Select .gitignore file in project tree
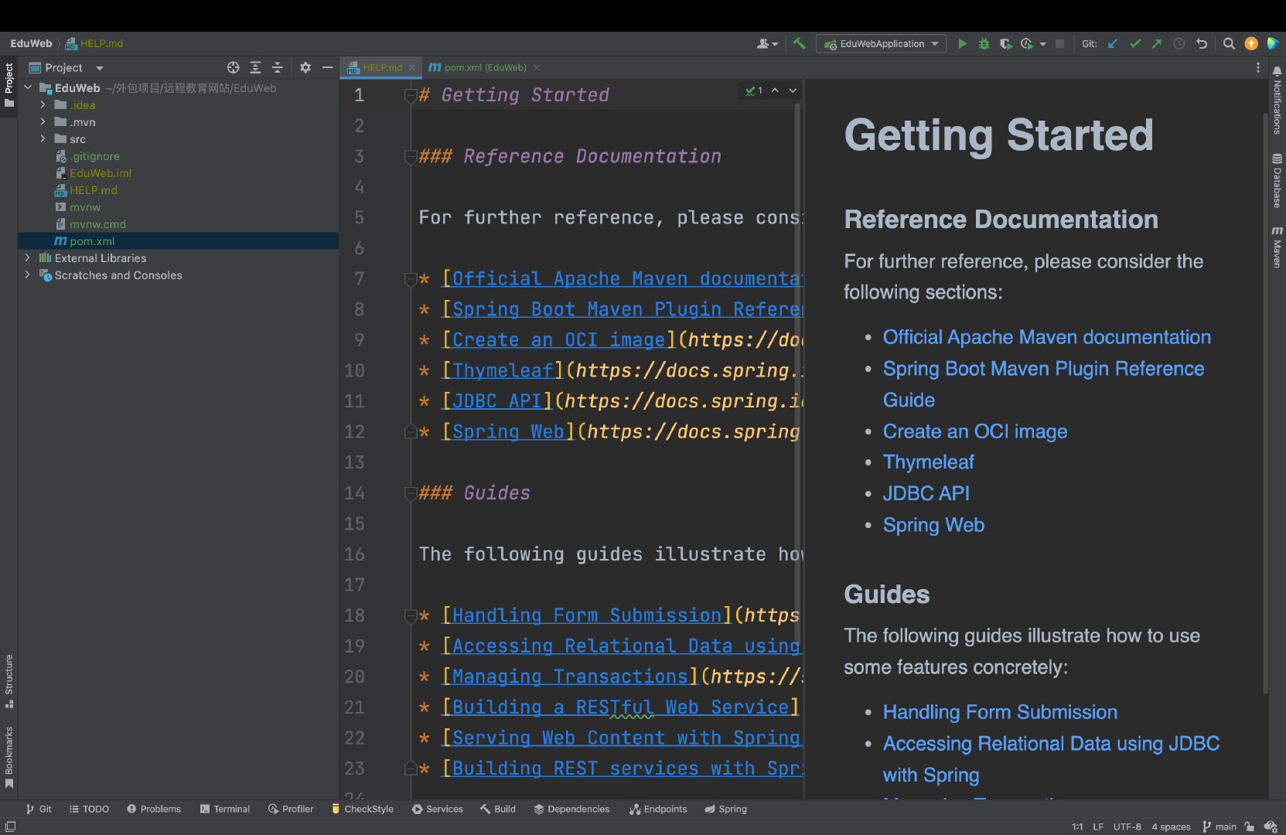The image size is (1286, 835). 94,156
